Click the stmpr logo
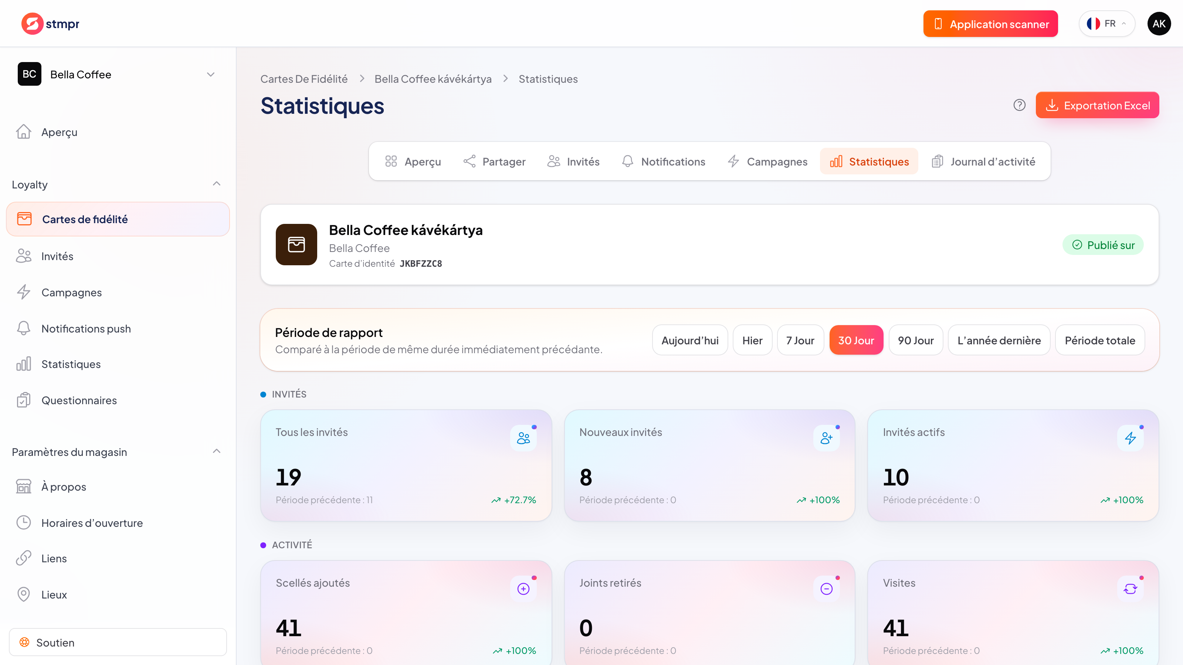 50,23
